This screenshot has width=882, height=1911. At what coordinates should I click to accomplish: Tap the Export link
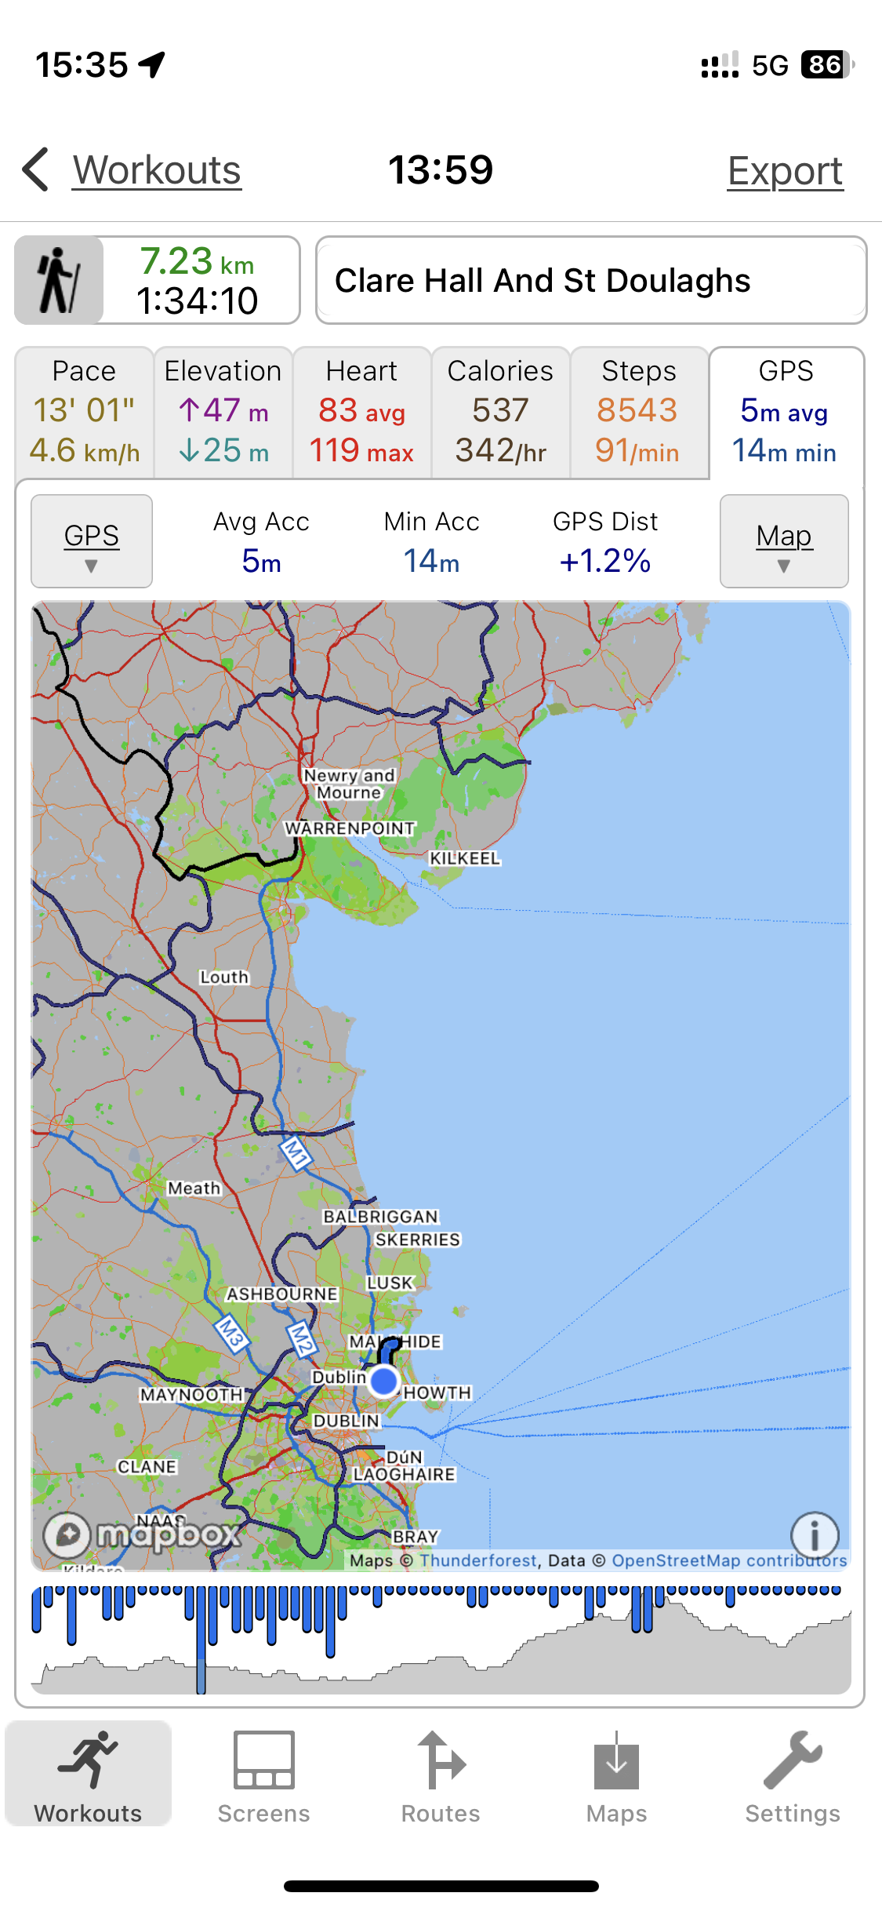tap(785, 171)
